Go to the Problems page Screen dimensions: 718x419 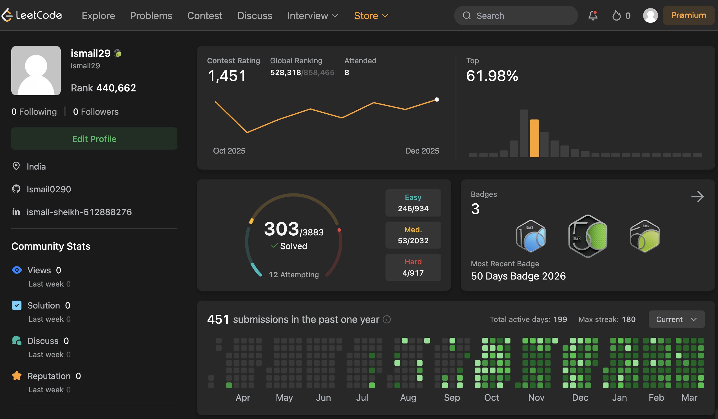coord(151,16)
